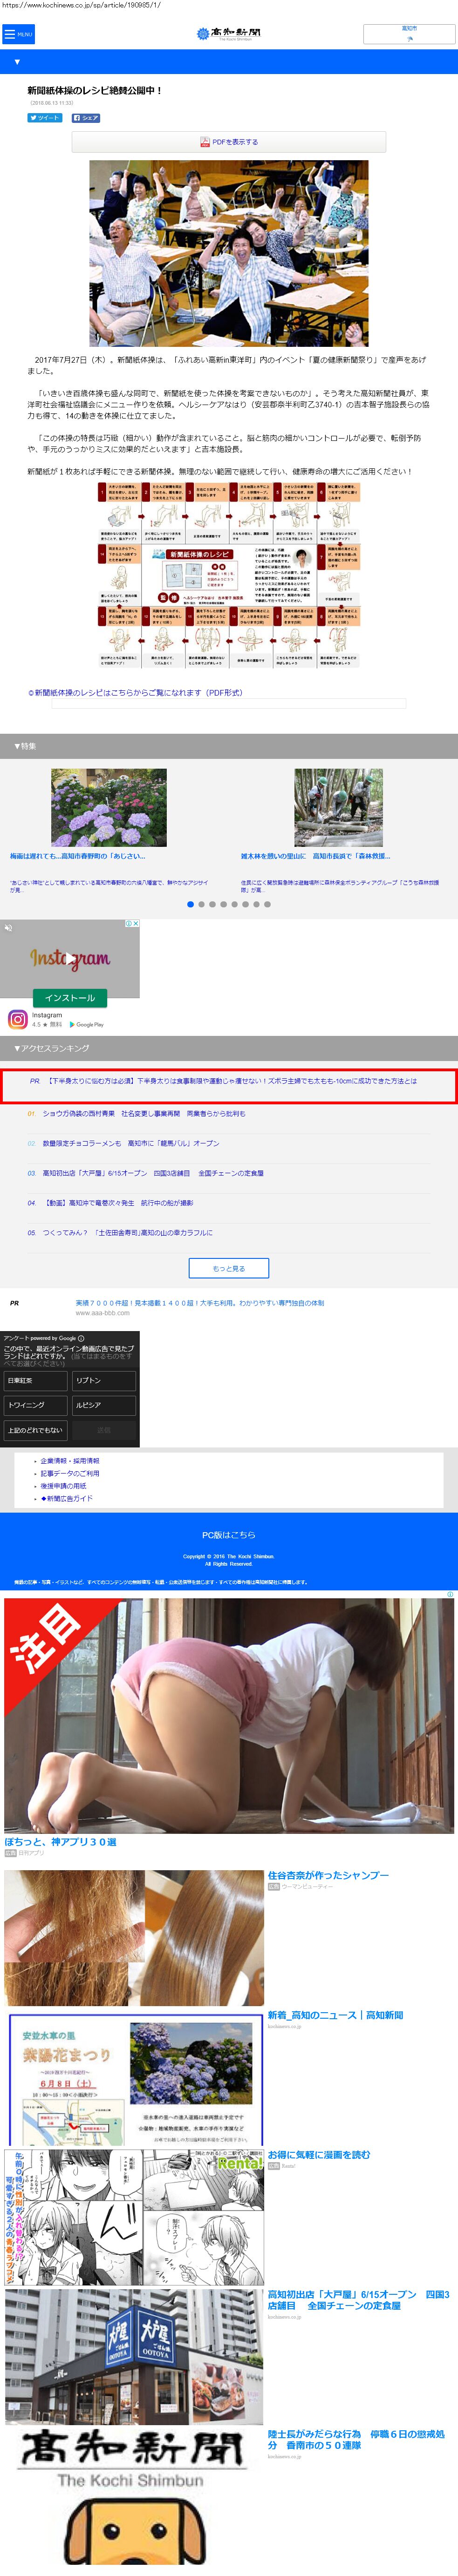Screen dimensions: 458x2576
Task: Open 新着_高知のニュース link
Action: click(x=335, y=2016)
